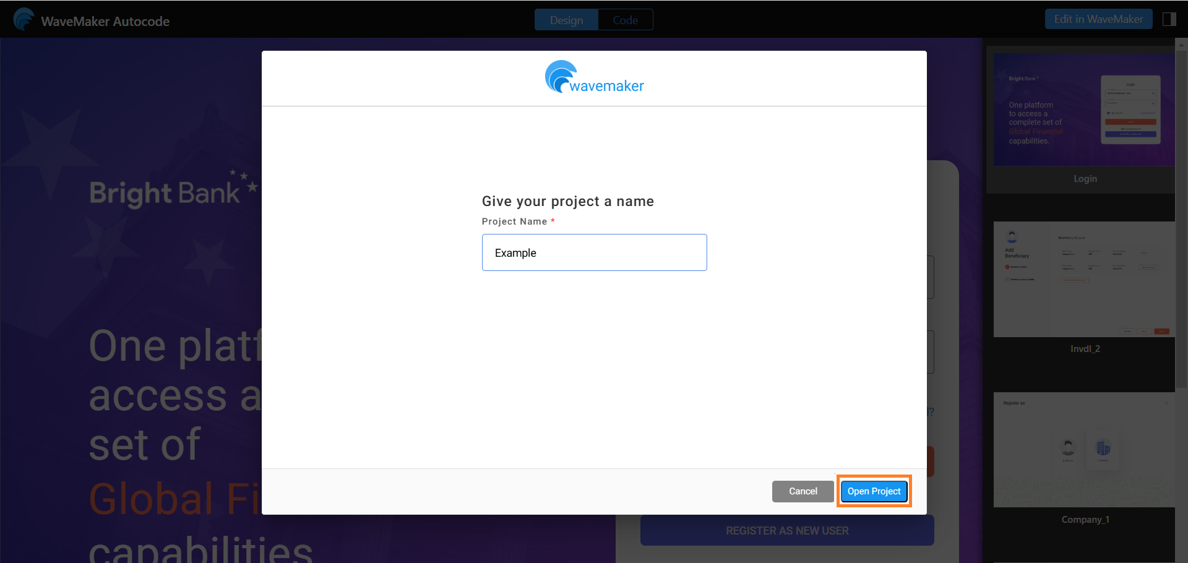This screenshot has width=1188, height=563.
Task: Open the Login page preview
Action: (x=1083, y=110)
